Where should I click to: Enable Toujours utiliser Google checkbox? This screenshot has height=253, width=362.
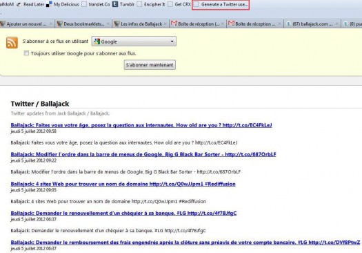coord(26,53)
